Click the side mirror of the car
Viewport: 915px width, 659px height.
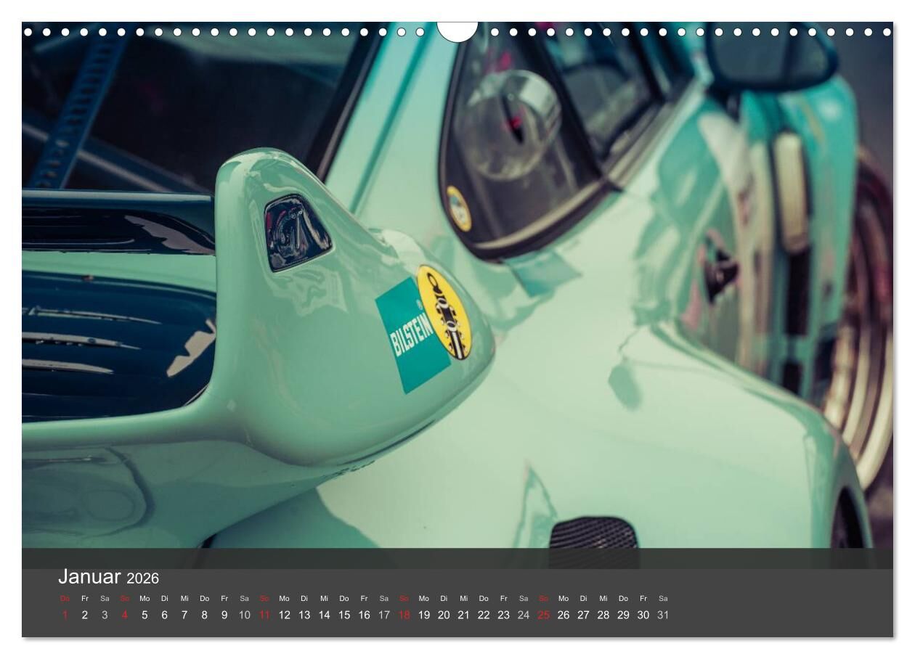(770, 60)
